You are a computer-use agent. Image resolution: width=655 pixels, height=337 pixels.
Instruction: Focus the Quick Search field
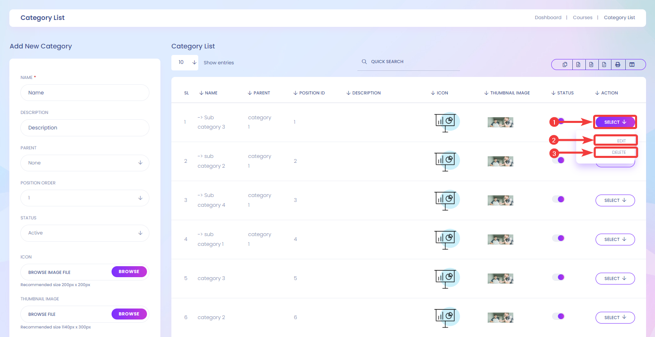pyautogui.click(x=409, y=62)
